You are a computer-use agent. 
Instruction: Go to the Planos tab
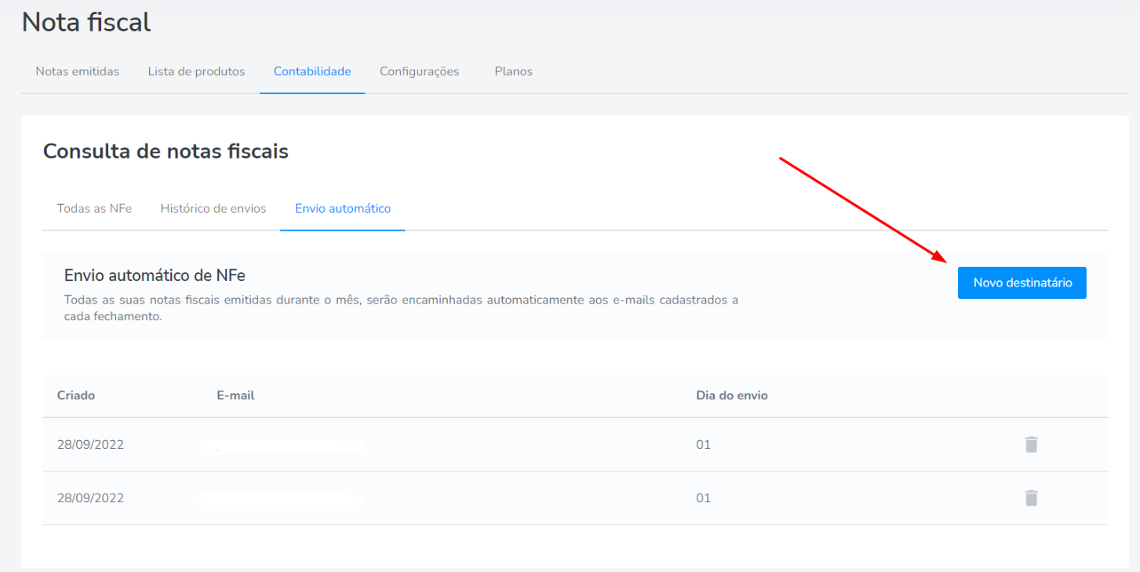click(x=513, y=71)
